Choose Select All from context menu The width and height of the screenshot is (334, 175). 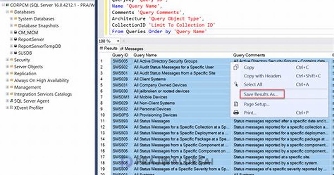tap(279, 84)
